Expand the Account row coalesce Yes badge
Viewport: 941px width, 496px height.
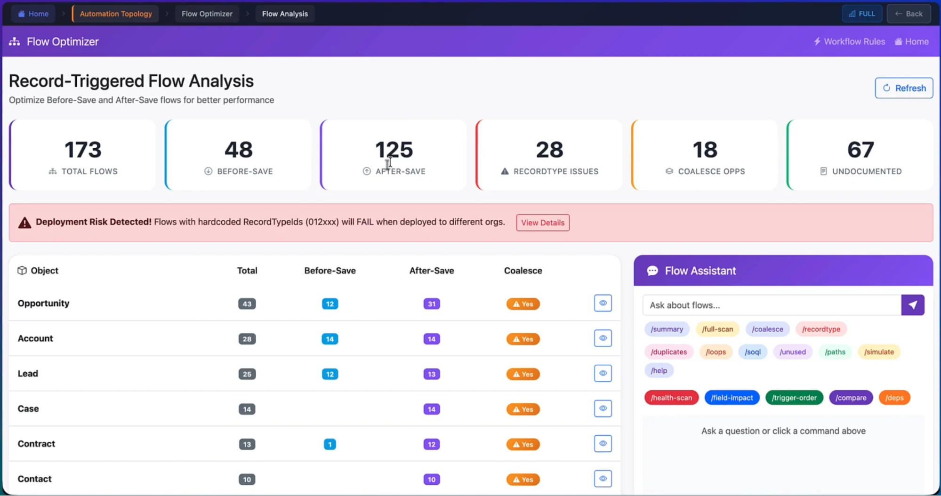(523, 339)
